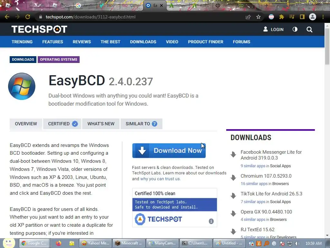
Task: Open the media controls icon in the toolbar
Action: pos(292,17)
